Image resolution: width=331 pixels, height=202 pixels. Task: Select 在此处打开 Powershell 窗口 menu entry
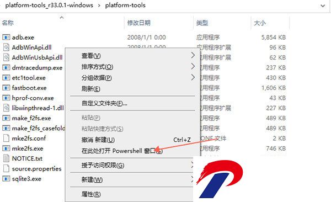coord(132,151)
